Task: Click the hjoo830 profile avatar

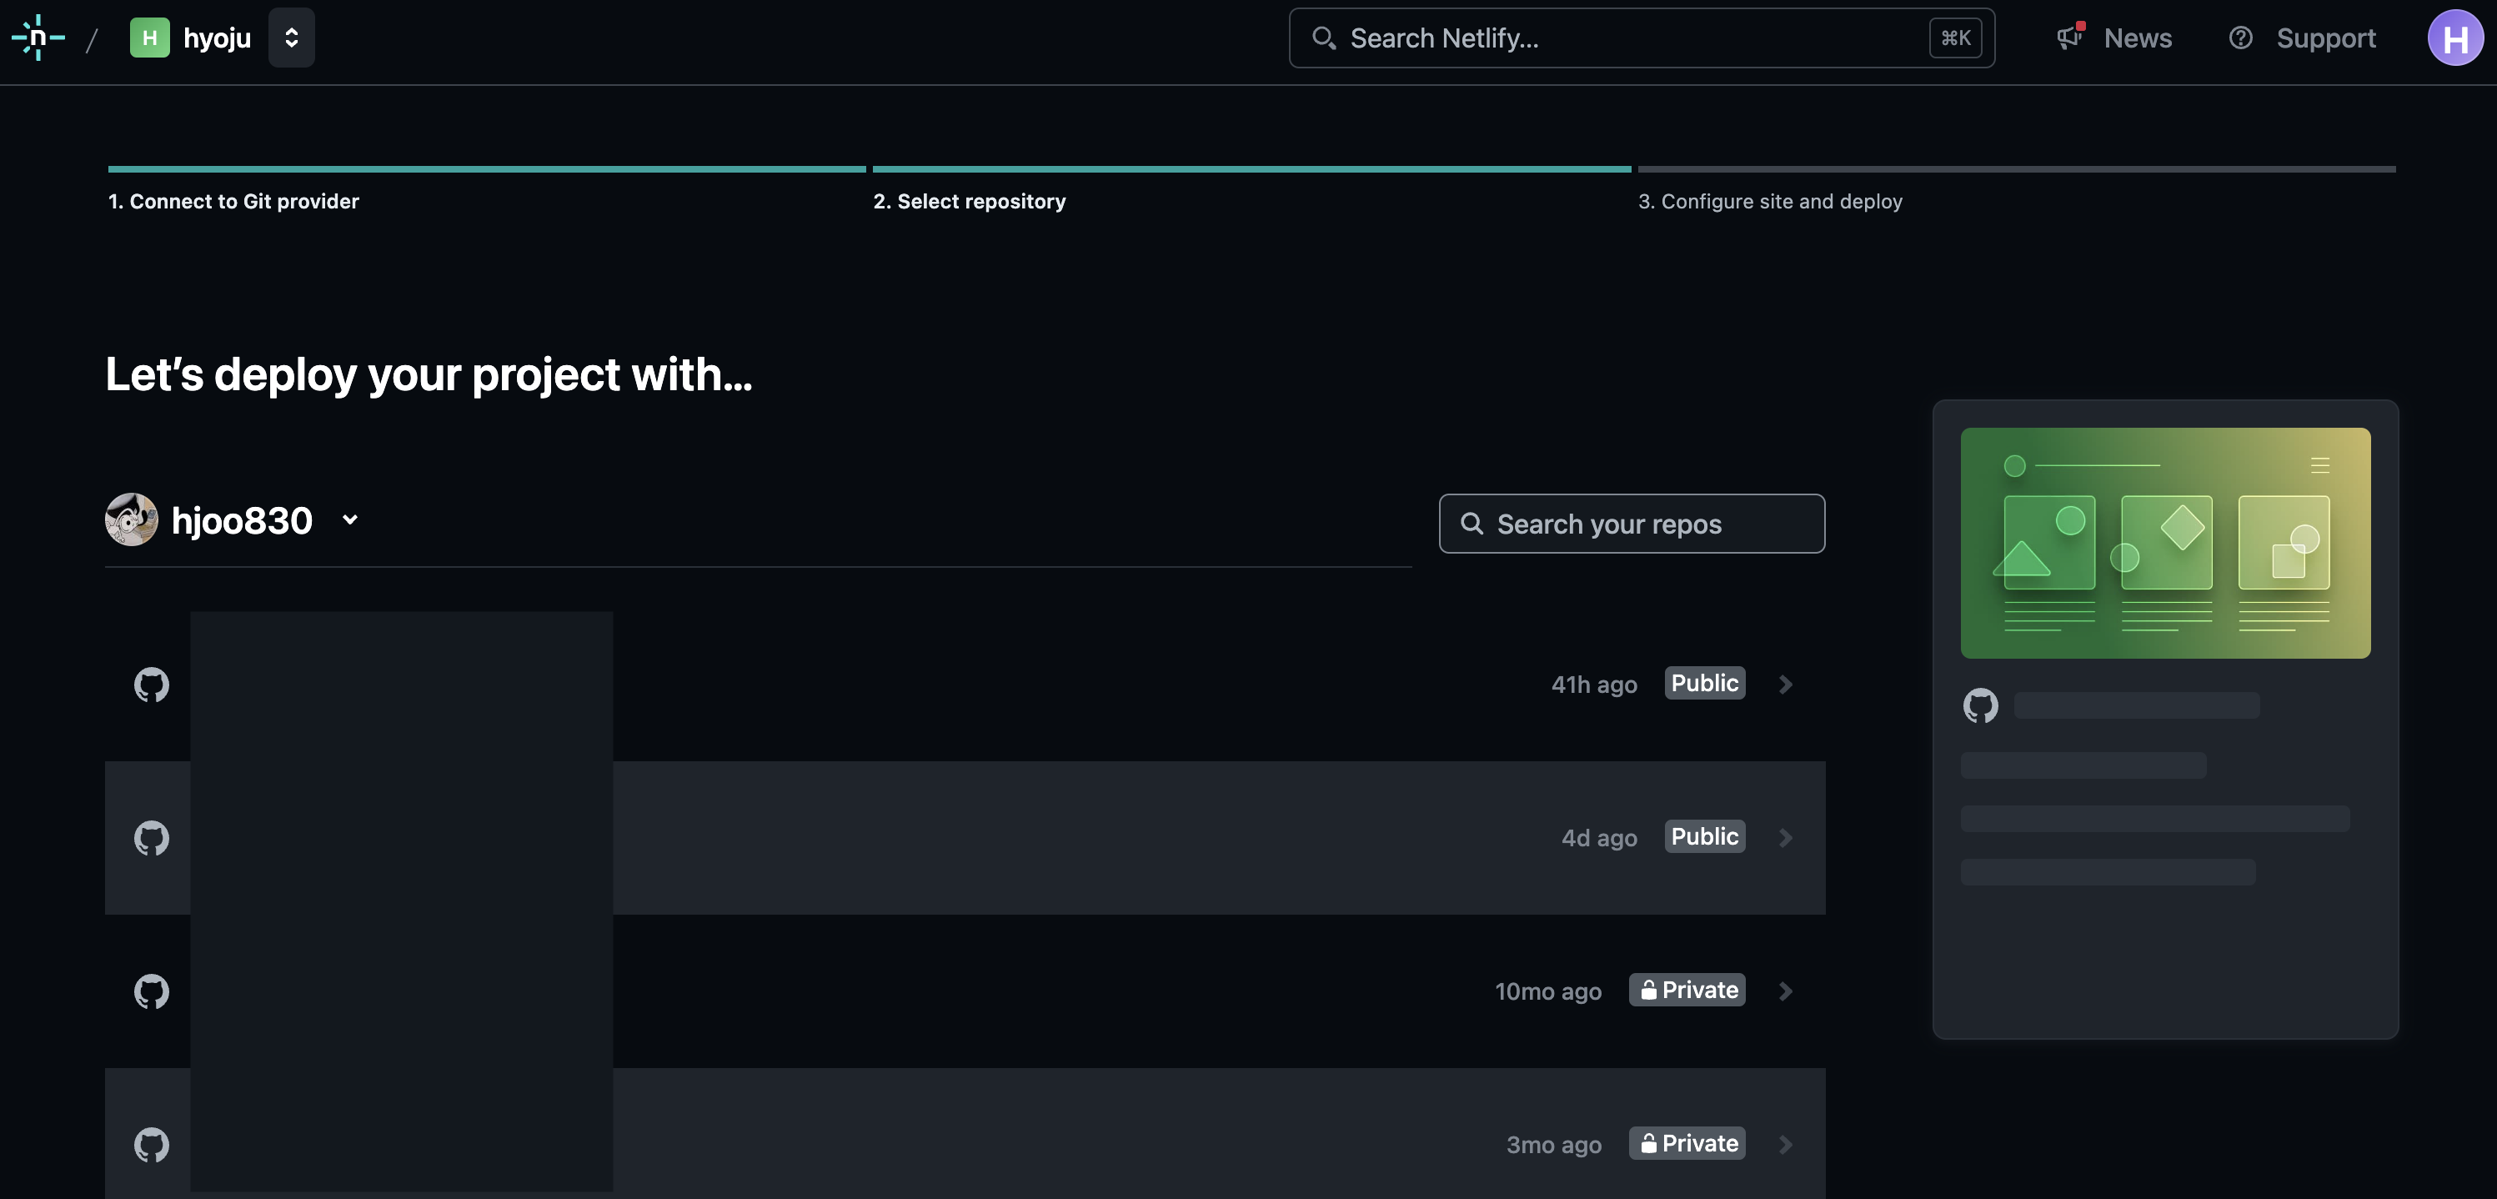Action: point(131,520)
